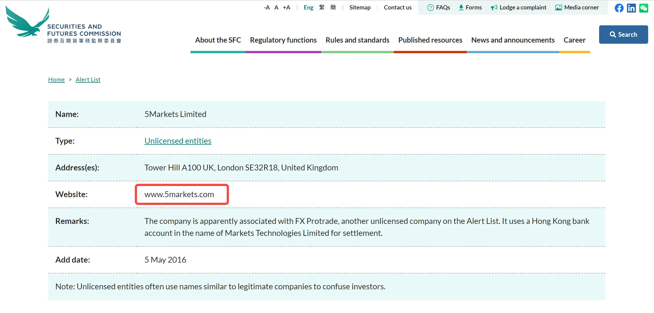The width and height of the screenshot is (654, 313).
Task: Open the Sitemap link
Action: (x=360, y=8)
